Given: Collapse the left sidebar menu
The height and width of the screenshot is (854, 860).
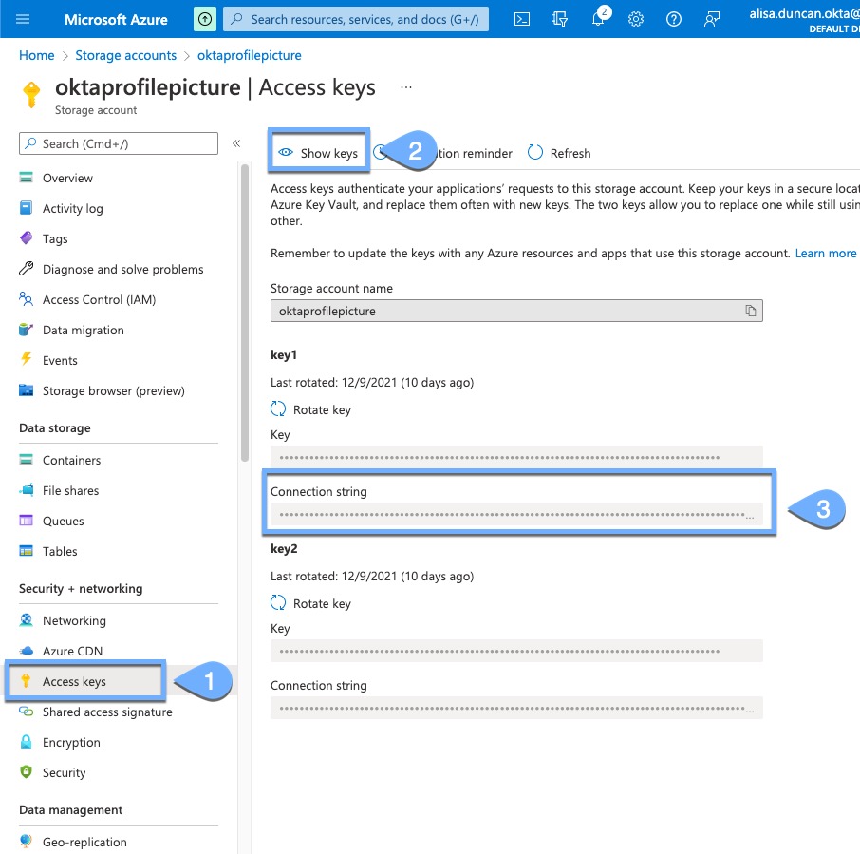Looking at the screenshot, I should 236,143.
